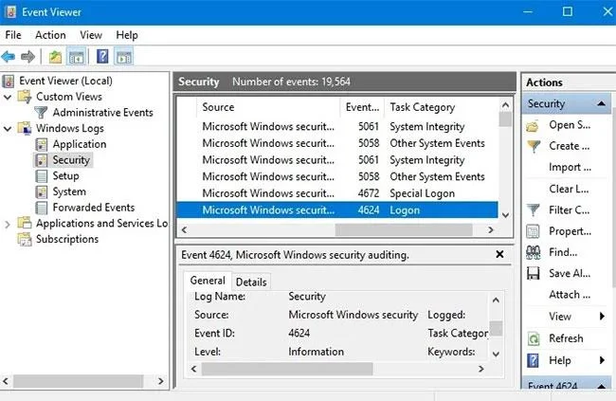Screen dimensions: 616x401
Task: Close the event preview pane
Action: [499, 254]
